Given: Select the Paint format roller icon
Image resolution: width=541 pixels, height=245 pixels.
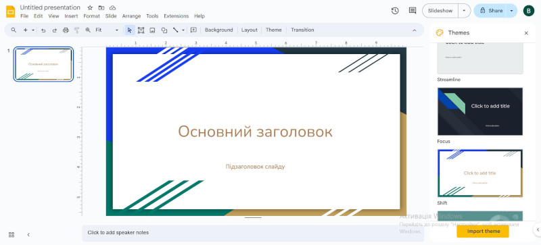Looking at the screenshot, I should [76, 30].
